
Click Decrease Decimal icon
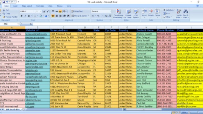click(x=110, y=16)
